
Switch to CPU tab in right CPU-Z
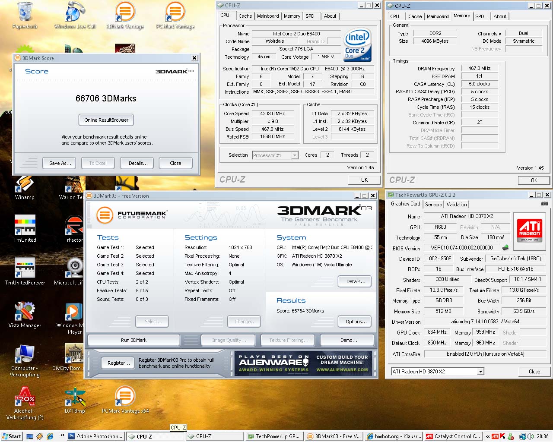coord(395,16)
